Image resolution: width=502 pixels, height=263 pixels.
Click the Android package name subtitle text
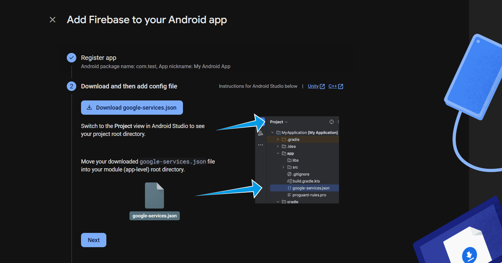156,67
